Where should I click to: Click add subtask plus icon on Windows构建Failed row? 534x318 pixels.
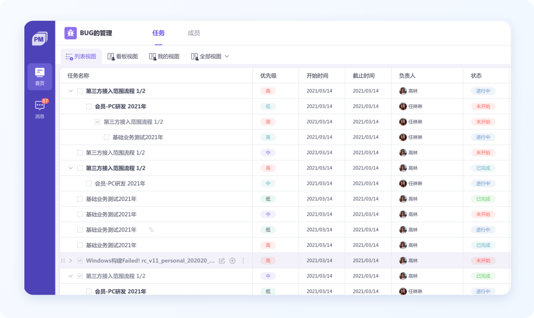pos(232,261)
